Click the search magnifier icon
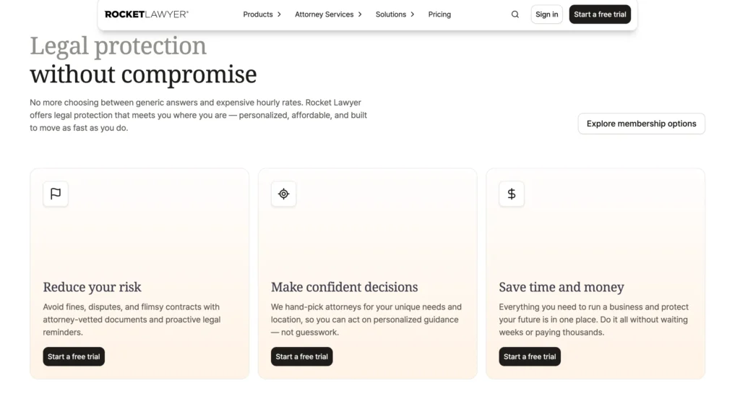Screen dimensions: 740x412 (x=515, y=14)
